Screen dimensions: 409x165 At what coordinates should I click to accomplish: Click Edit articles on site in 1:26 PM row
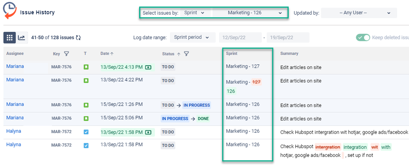point(301,105)
